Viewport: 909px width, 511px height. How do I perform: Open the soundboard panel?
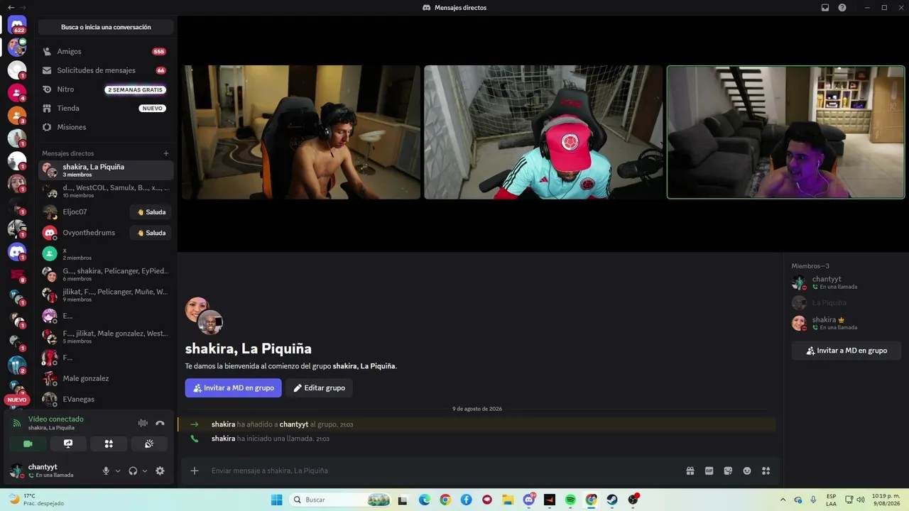coord(149,444)
